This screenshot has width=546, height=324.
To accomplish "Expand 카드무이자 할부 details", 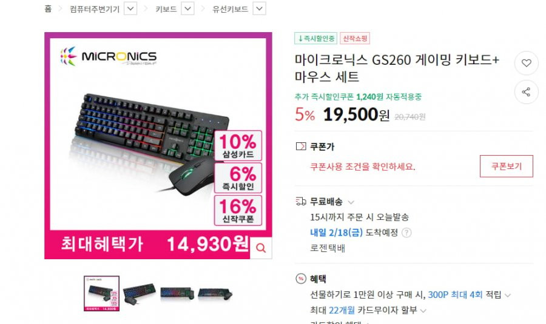I will tap(423, 311).
